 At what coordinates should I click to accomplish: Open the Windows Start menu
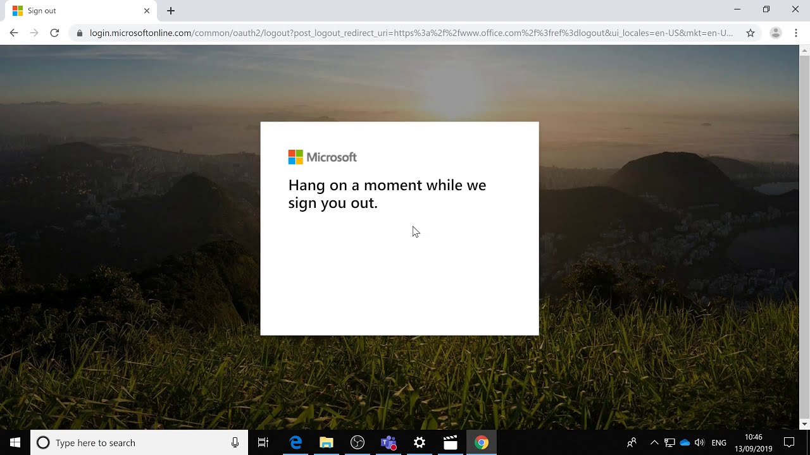(15, 442)
